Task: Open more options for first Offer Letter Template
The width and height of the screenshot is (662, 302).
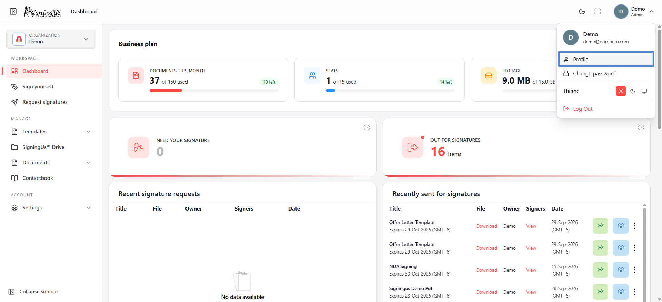Action: click(635, 226)
